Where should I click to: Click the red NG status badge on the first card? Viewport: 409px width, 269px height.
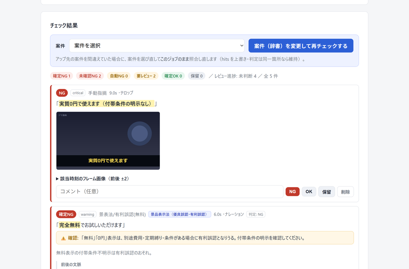point(62,93)
